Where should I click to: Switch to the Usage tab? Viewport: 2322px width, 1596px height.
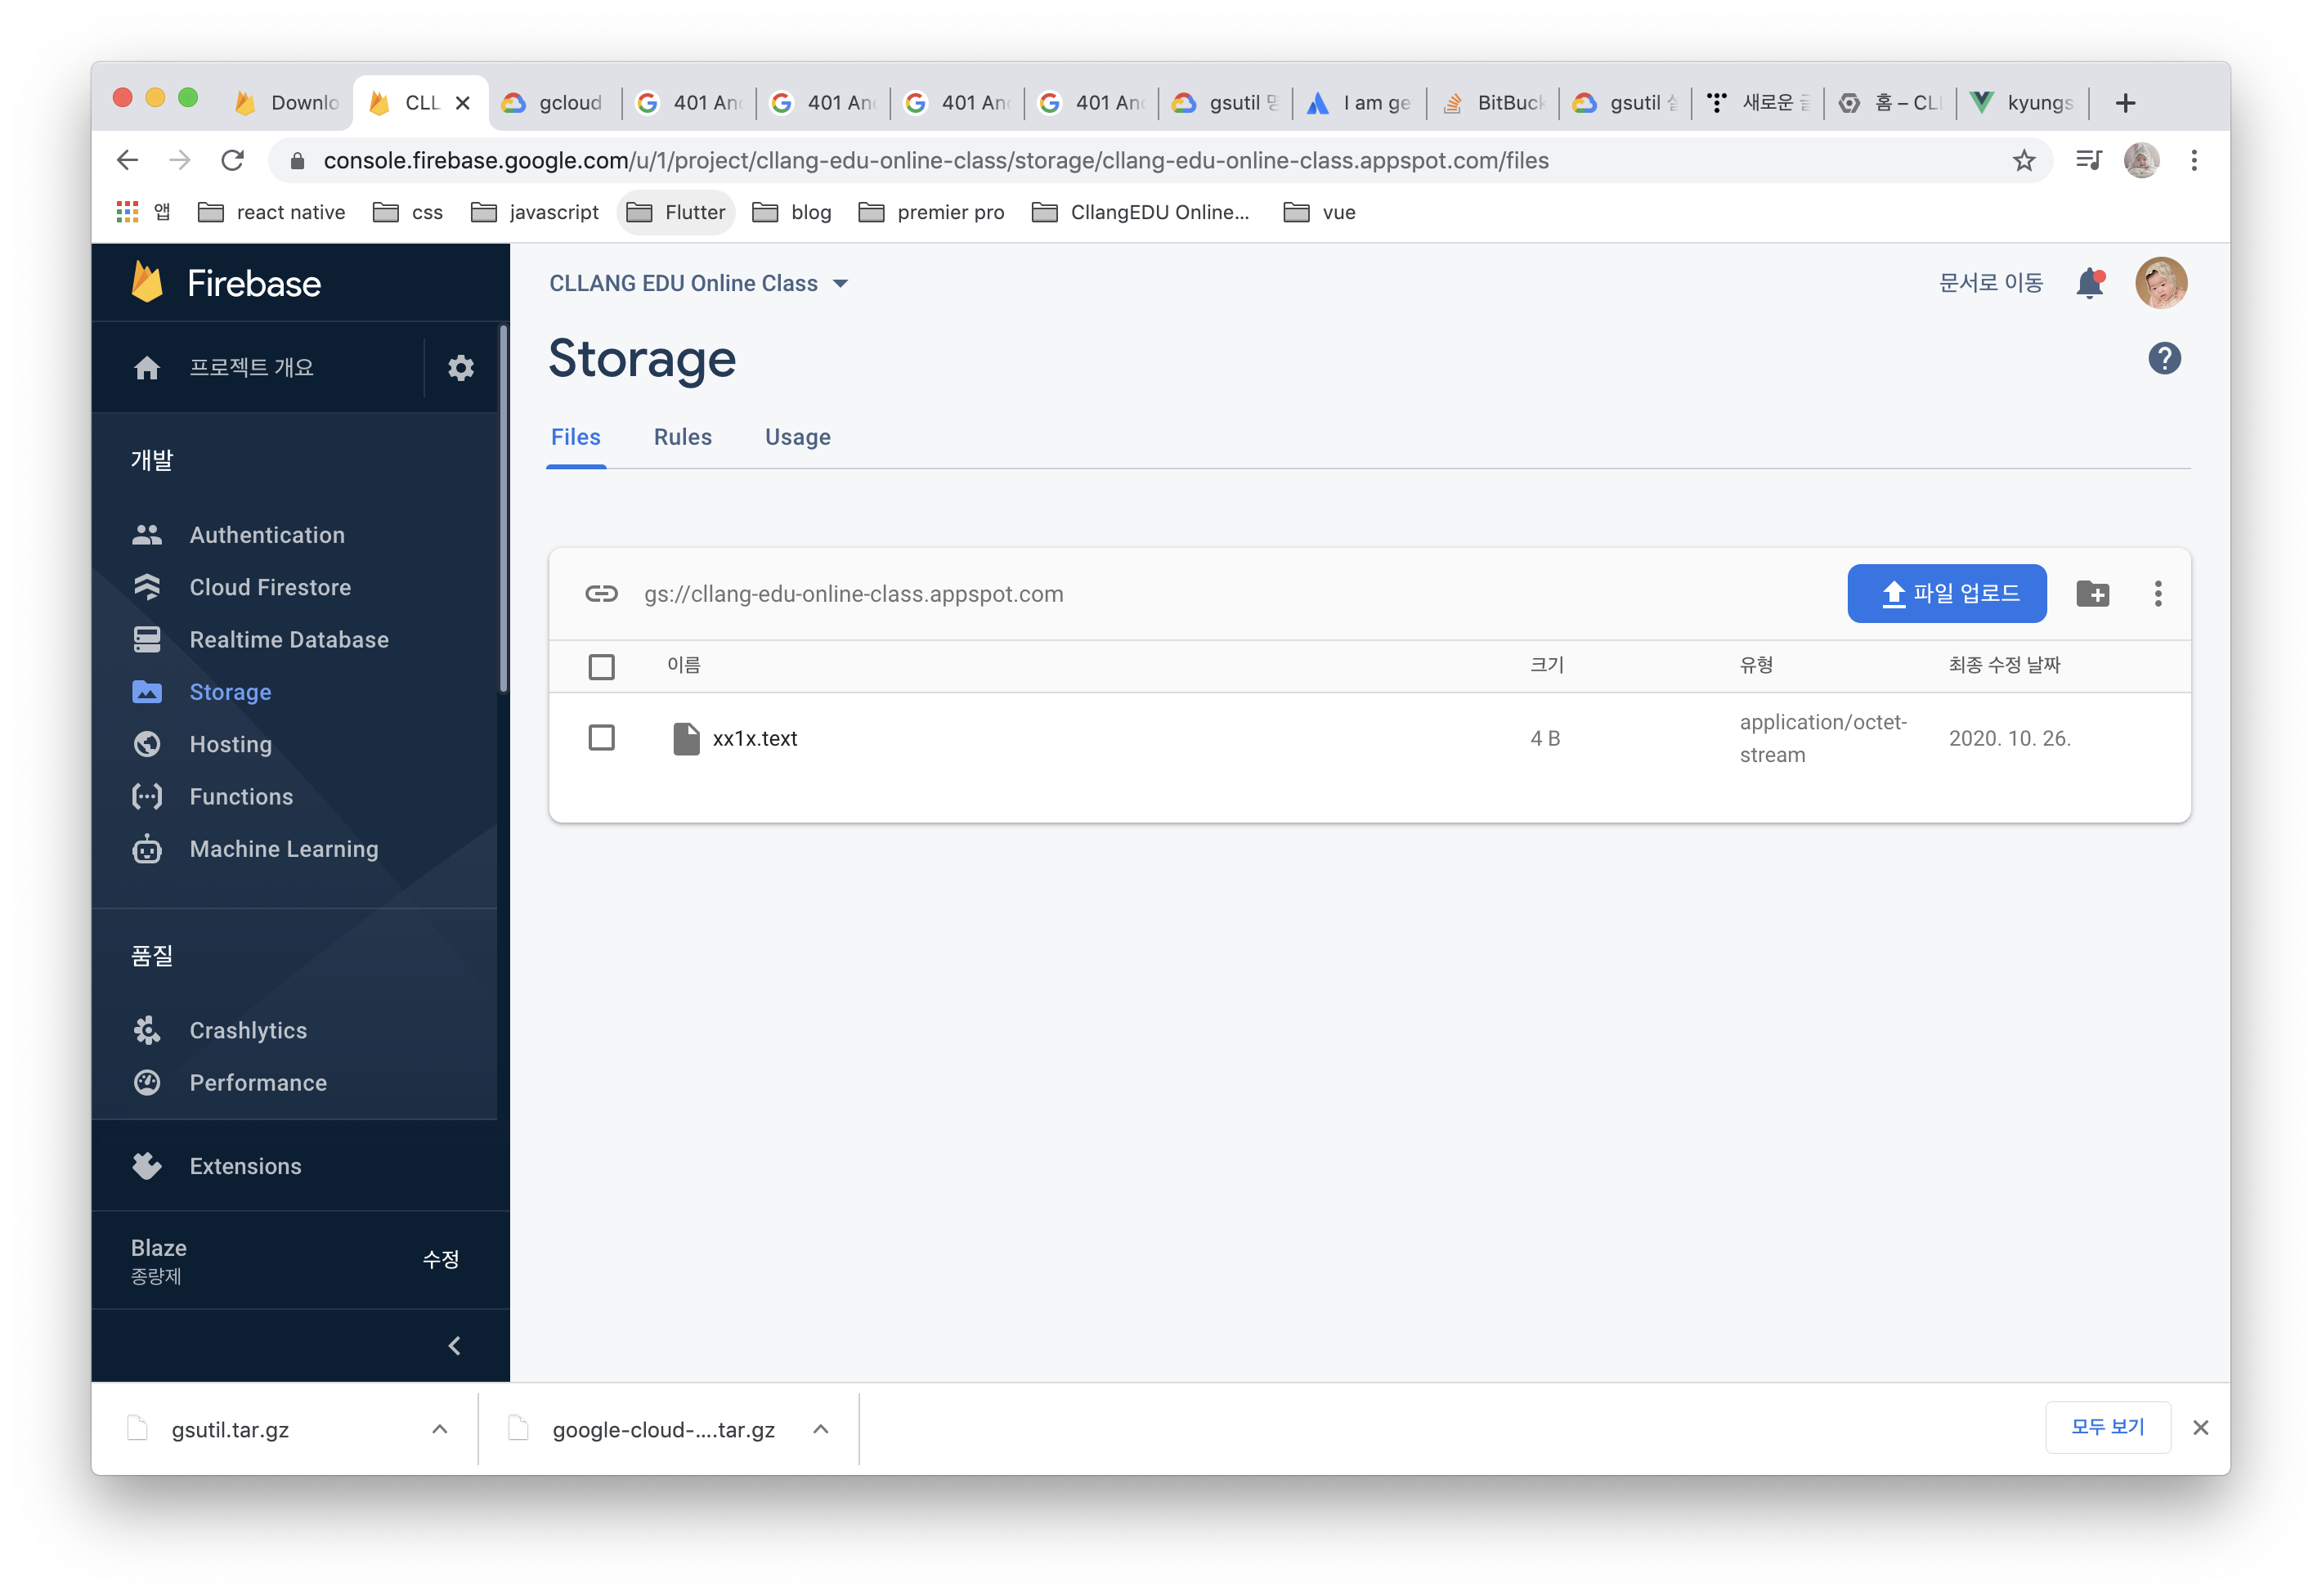point(797,437)
